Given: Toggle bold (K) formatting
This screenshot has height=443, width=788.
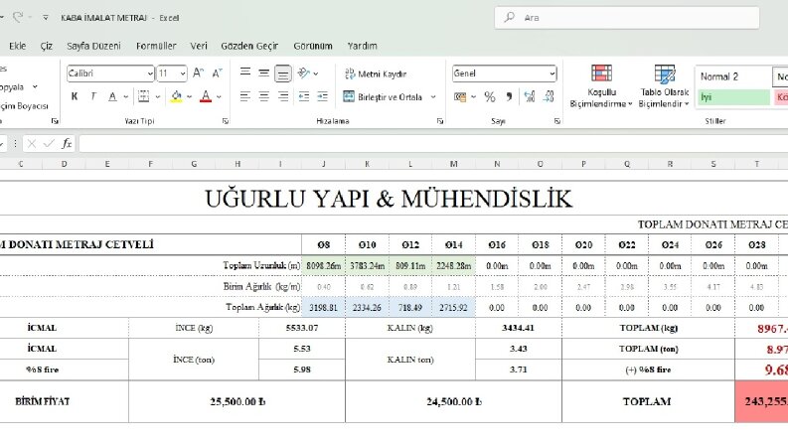Looking at the screenshot, I should 75,96.
